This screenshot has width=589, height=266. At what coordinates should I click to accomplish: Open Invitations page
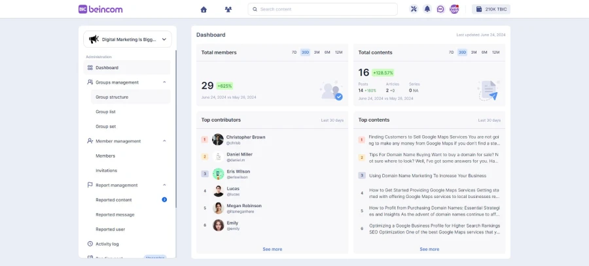click(x=106, y=171)
